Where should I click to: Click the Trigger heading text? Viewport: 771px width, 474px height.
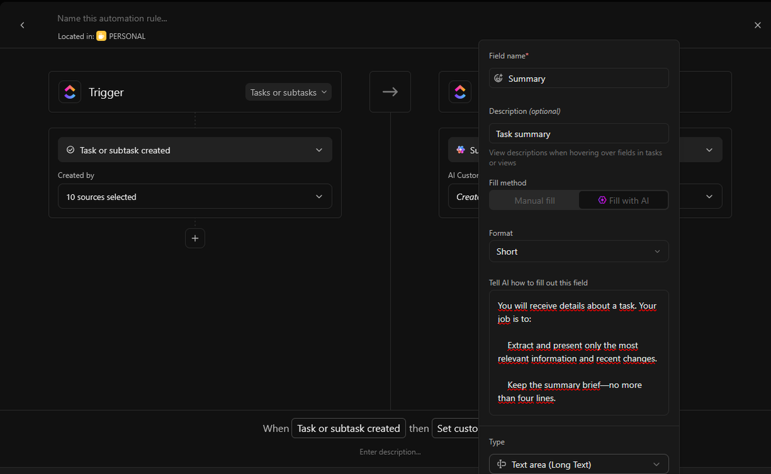(x=106, y=92)
